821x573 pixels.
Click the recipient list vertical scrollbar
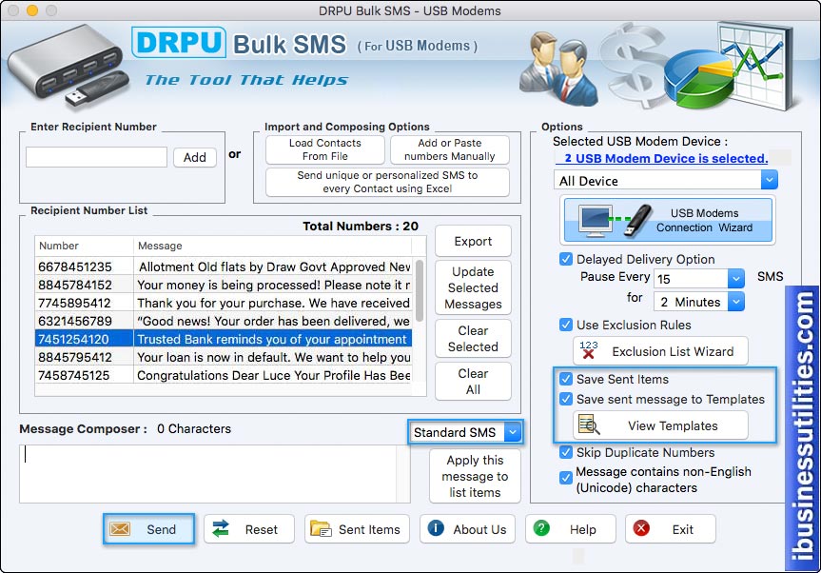coord(419,290)
